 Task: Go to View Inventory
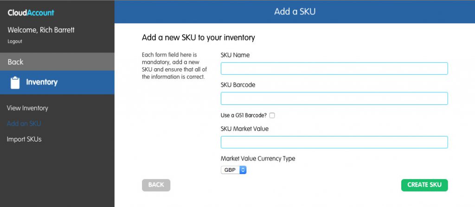pos(27,108)
